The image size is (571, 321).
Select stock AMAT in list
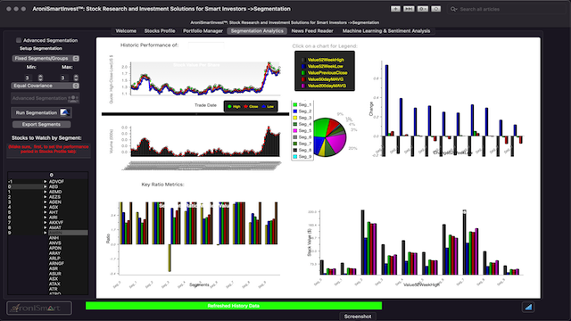(55, 227)
